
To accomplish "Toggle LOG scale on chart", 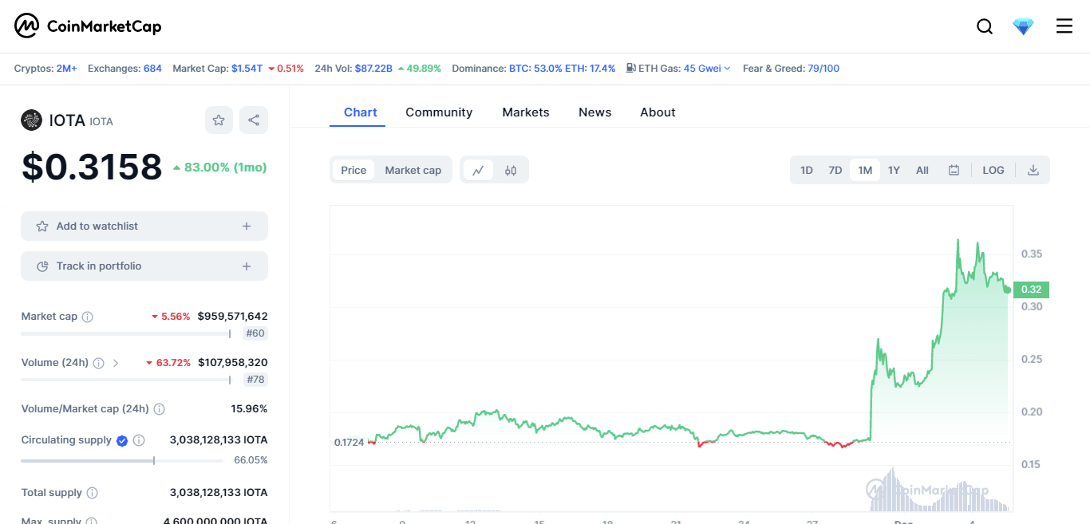I will tap(993, 170).
